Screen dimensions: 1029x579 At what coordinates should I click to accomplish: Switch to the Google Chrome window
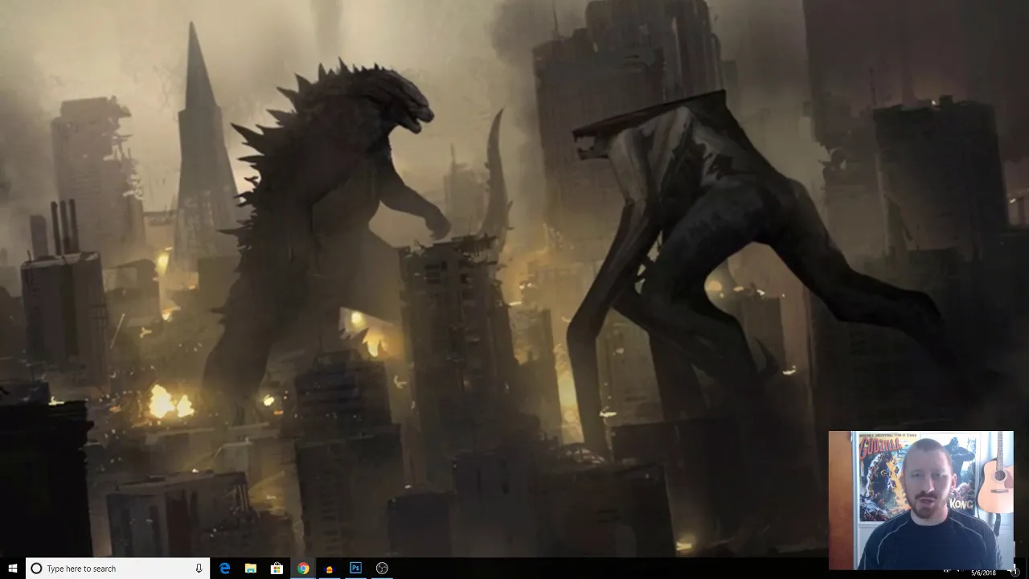tap(303, 569)
